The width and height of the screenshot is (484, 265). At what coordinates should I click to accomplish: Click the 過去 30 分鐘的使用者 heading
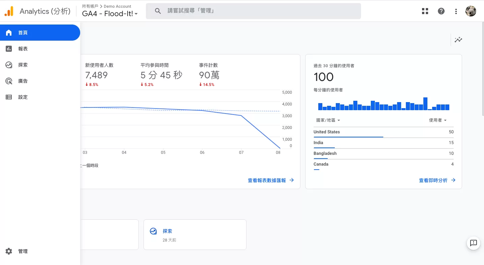tap(334, 66)
